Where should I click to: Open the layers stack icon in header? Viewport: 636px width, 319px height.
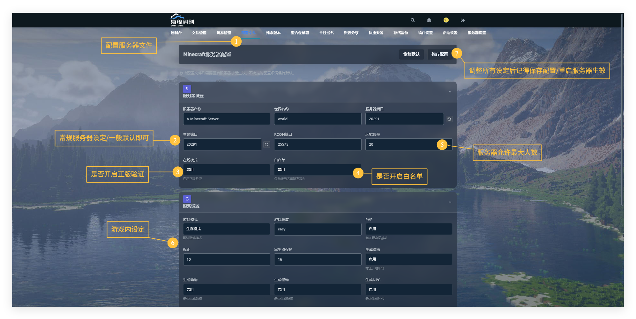[x=429, y=20]
